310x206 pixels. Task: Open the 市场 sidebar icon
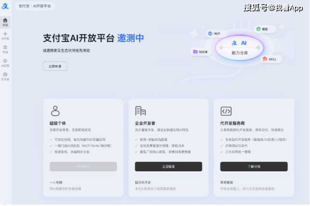click(x=5, y=50)
